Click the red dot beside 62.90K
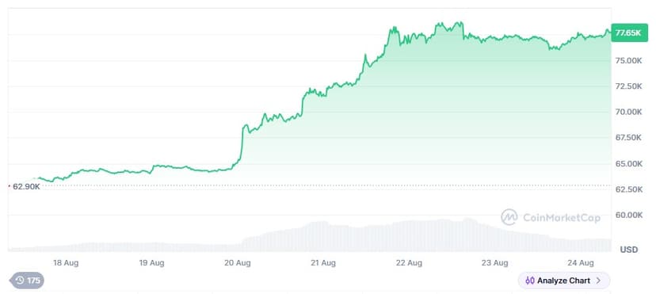The width and height of the screenshot is (656, 294). [10, 185]
